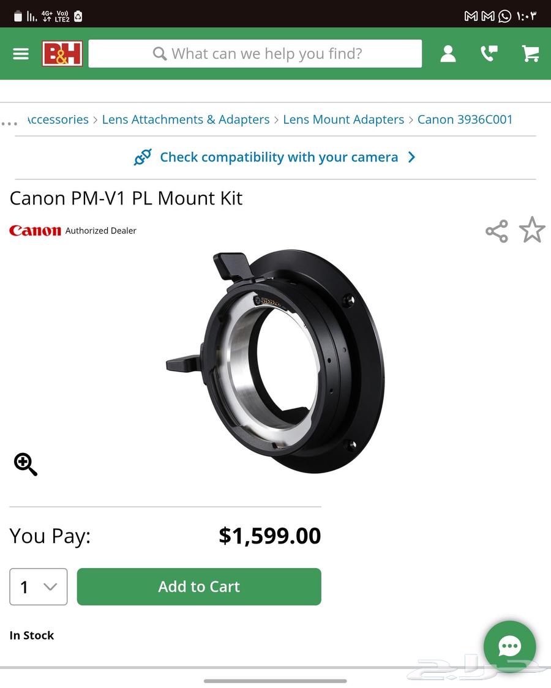Open Lens Mount Adapters breadcrumb

(343, 119)
